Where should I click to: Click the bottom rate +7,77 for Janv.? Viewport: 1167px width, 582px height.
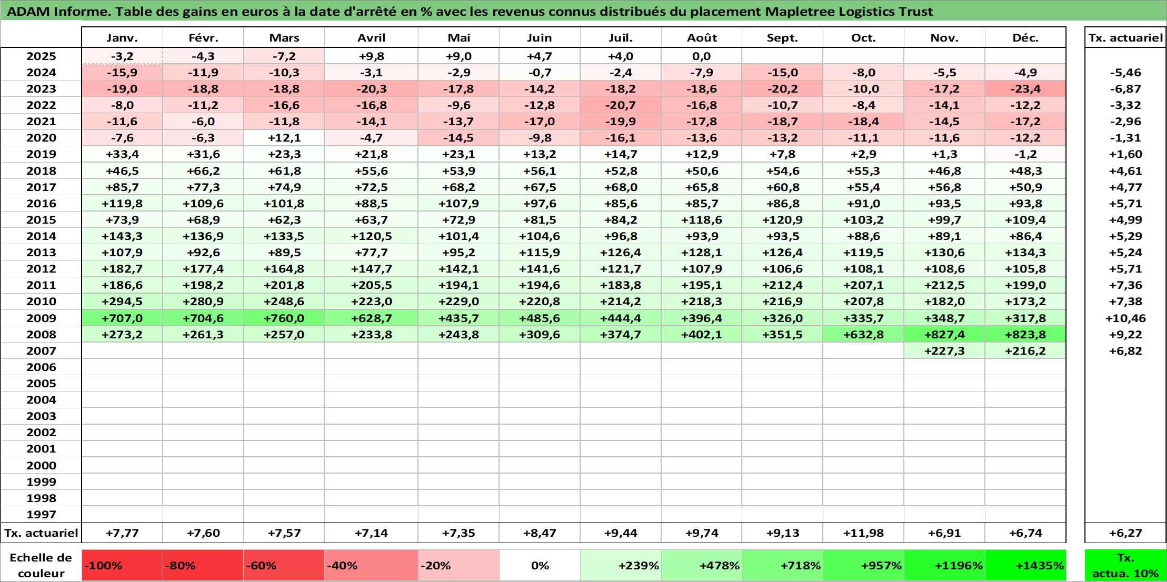click(x=122, y=533)
